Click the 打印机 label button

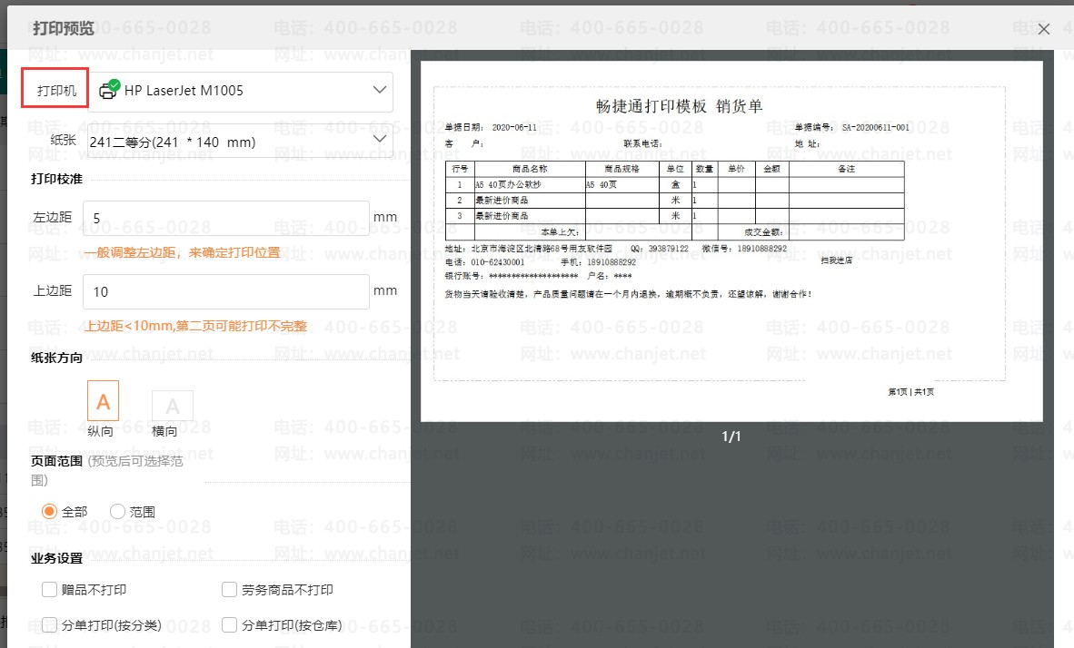tap(55, 88)
